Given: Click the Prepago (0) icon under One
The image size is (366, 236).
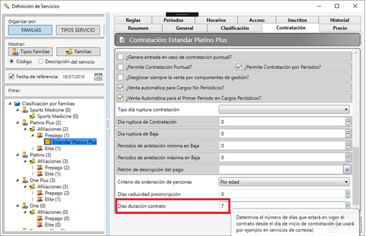Looking at the screenshot, I should 40,219.
